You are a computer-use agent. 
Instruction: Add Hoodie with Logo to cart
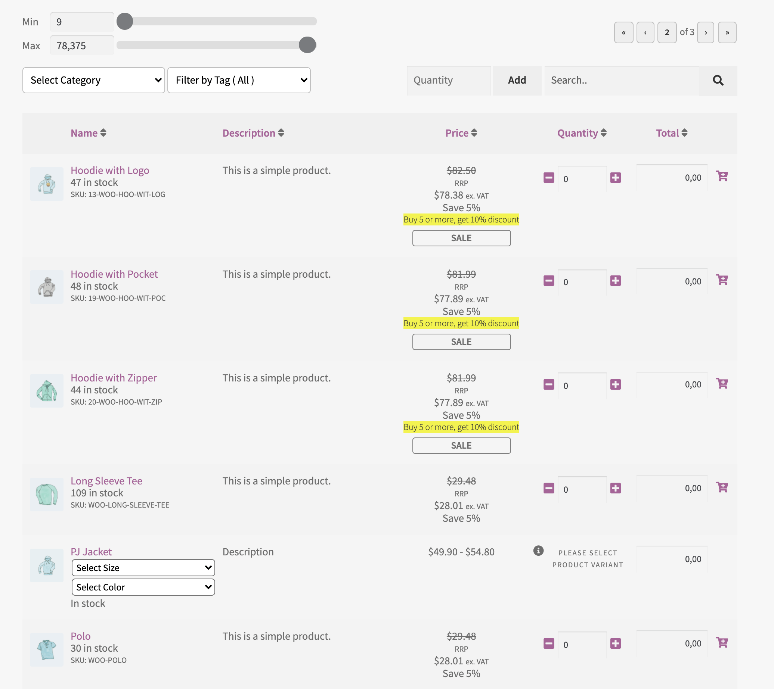click(722, 176)
